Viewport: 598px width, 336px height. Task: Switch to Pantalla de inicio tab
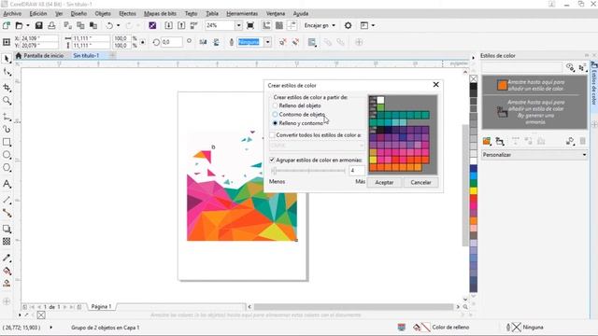[x=39, y=56]
